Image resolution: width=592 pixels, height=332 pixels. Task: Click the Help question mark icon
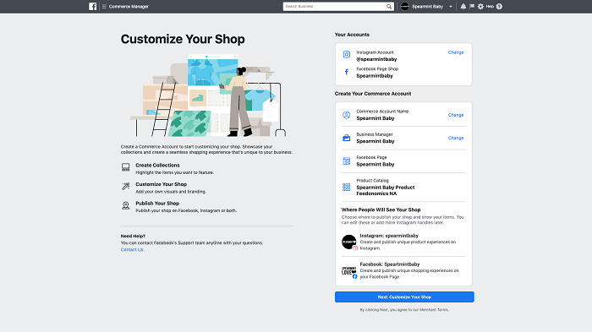pos(499,7)
